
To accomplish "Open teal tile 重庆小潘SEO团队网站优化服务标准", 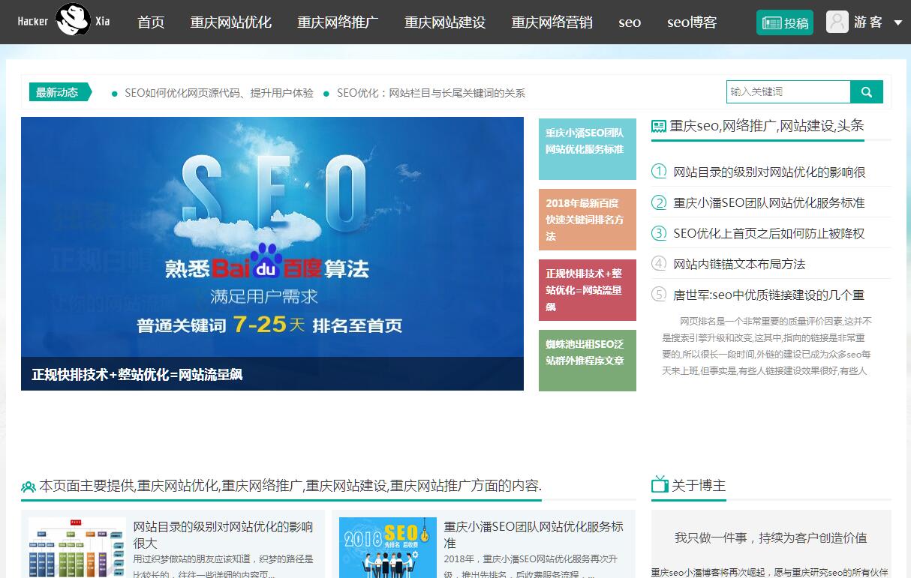I will click(x=588, y=149).
